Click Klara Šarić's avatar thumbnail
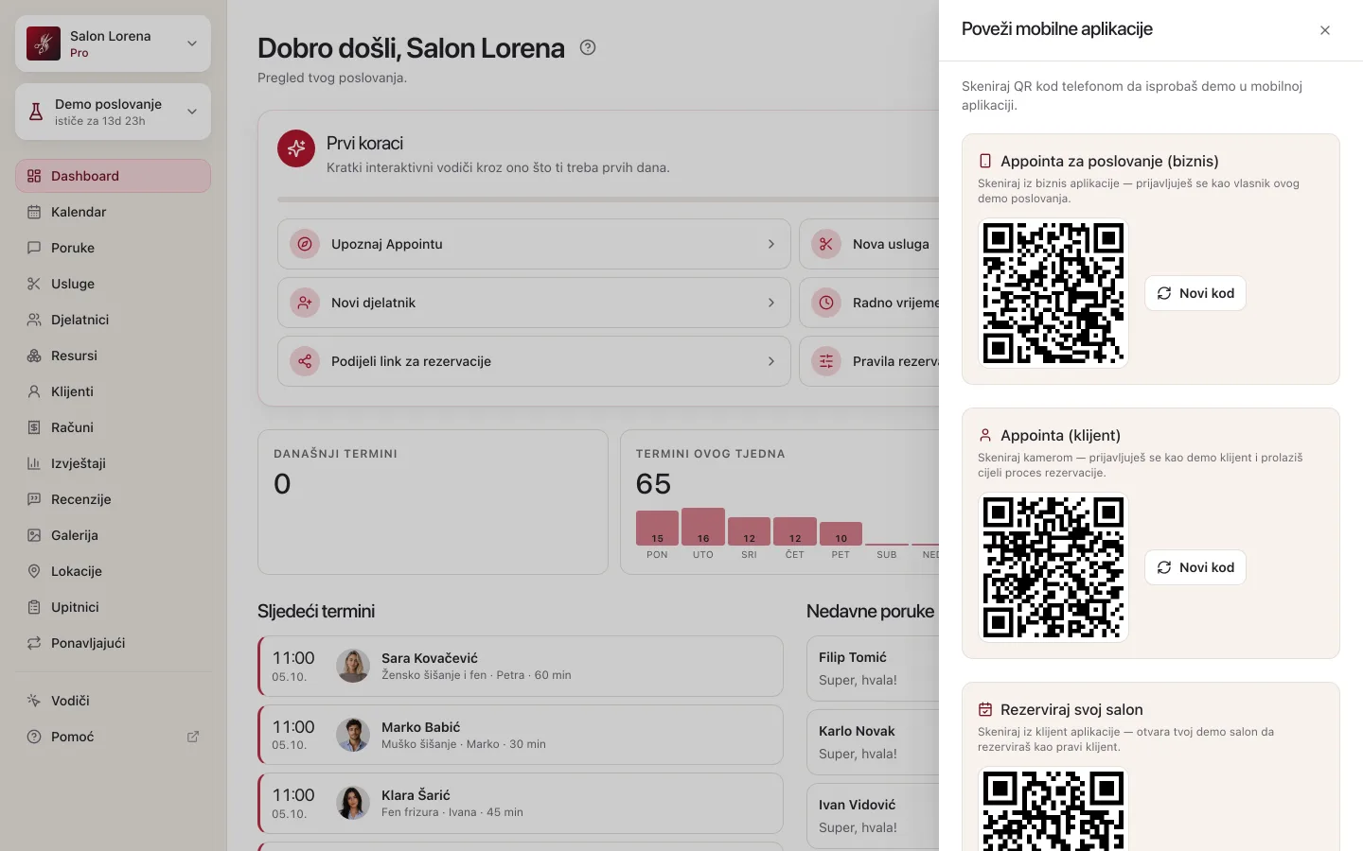 [353, 803]
